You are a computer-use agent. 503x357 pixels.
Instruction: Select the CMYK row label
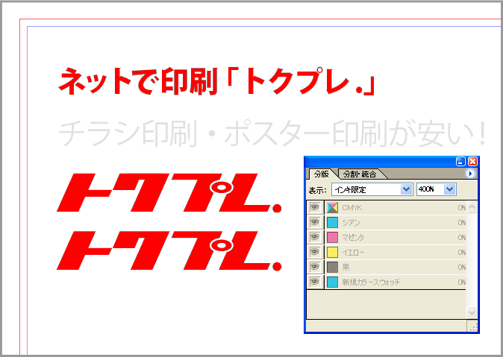pos(352,208)
